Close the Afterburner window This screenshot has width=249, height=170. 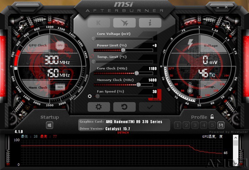(x=226, y=7)
